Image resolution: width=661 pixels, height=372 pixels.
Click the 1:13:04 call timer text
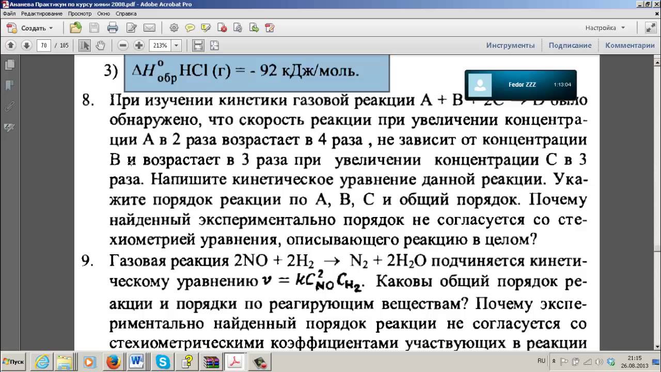click(x=562, y=84)
